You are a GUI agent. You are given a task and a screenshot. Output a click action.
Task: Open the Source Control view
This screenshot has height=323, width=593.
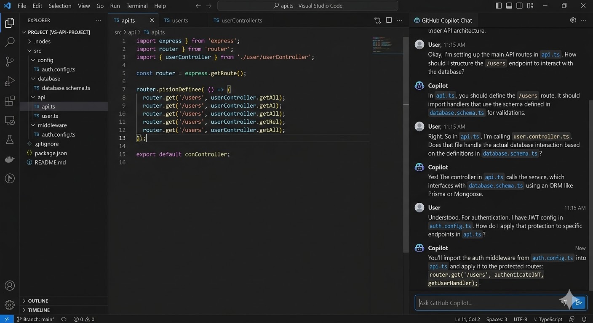10,62
